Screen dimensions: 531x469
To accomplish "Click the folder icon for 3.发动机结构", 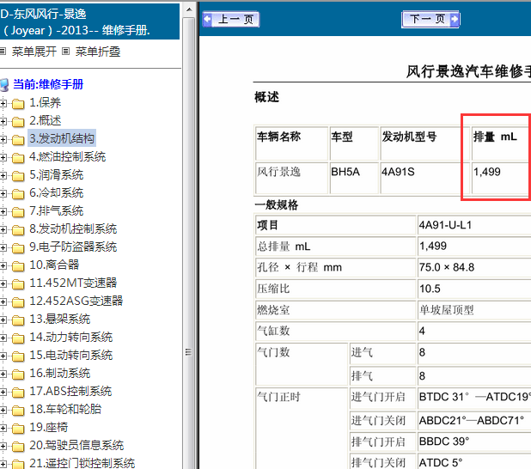I will [x=18, y=139].
